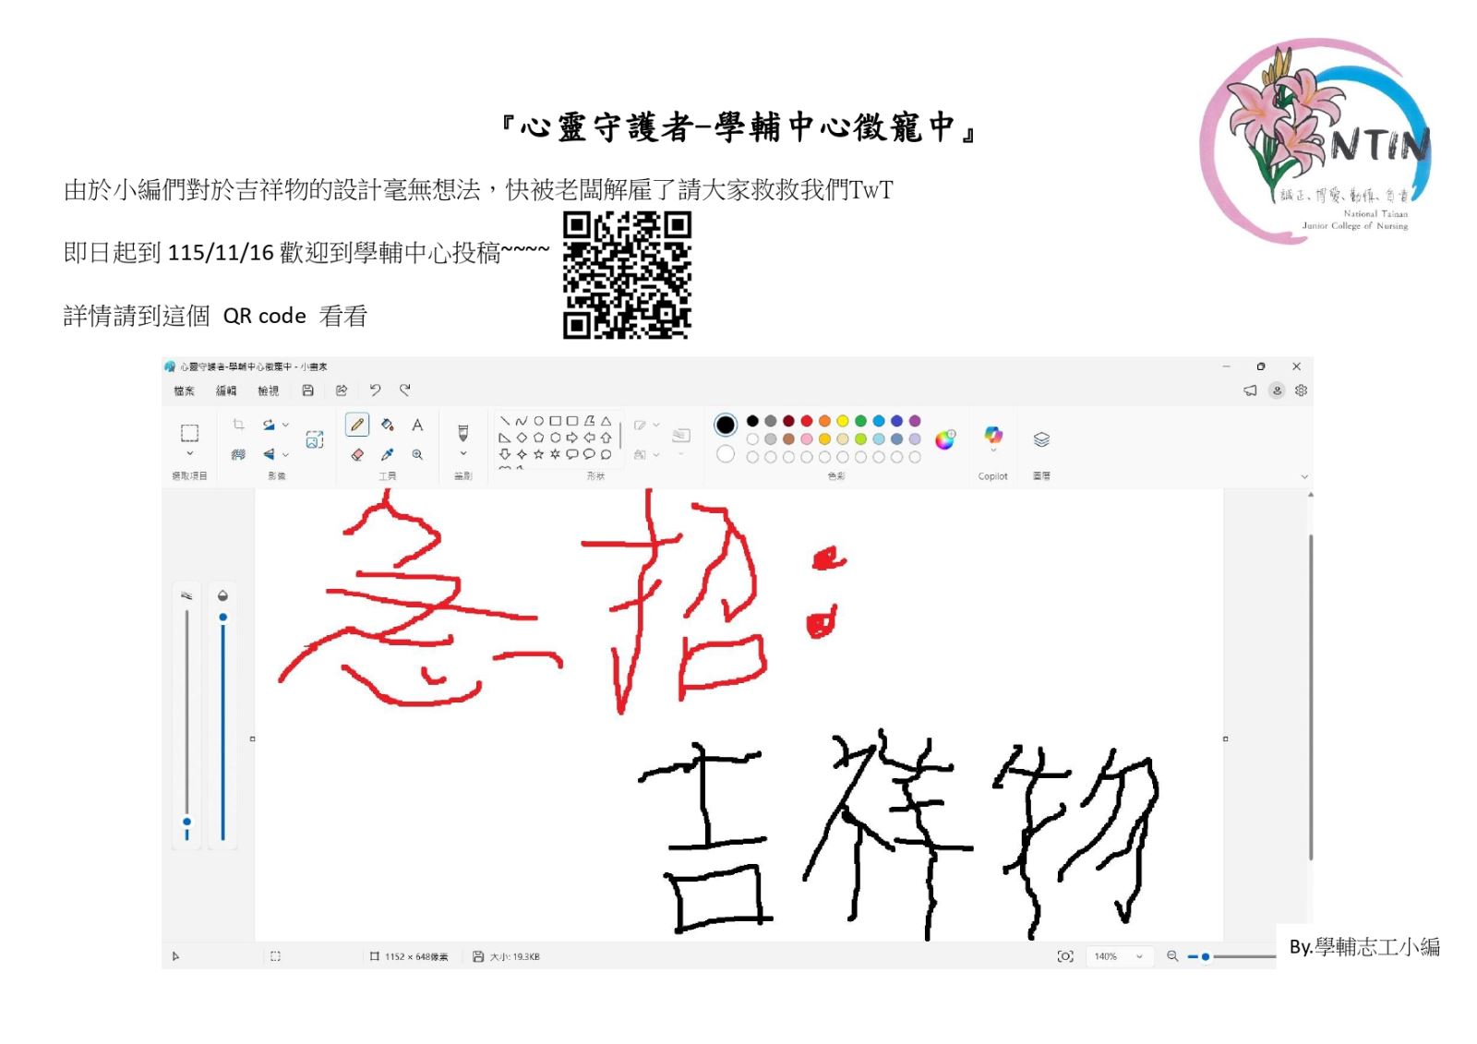Click the zoom out magnifier in status bar
The height and width of the screenshot is (1044, 1477).
click(x=1172, y=956)
